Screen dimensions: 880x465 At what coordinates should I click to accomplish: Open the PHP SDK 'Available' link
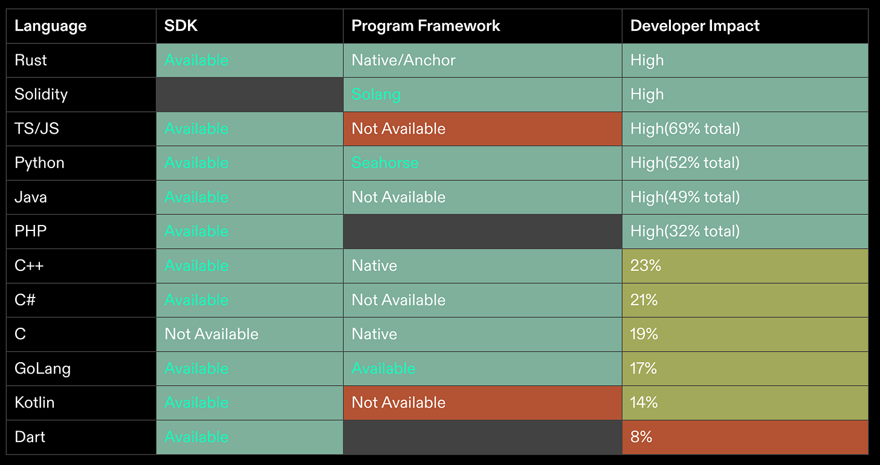click(x=196, y=232)
